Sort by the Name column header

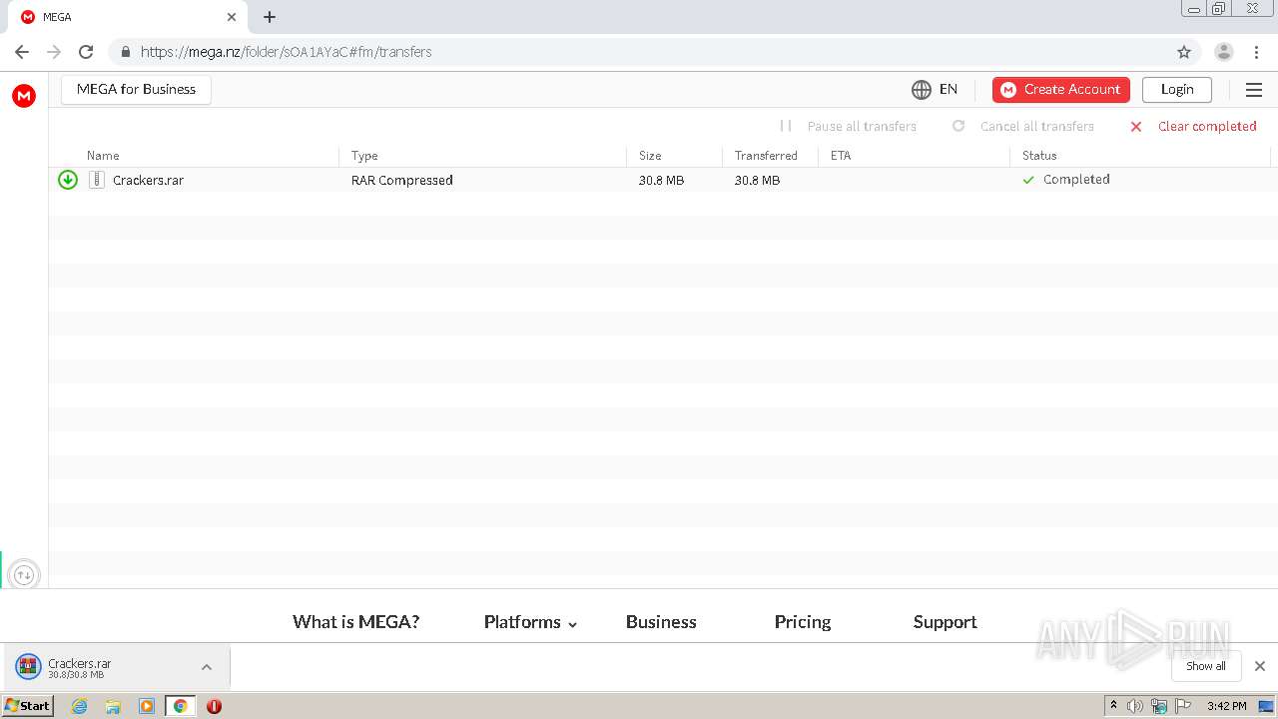[103, 156]
